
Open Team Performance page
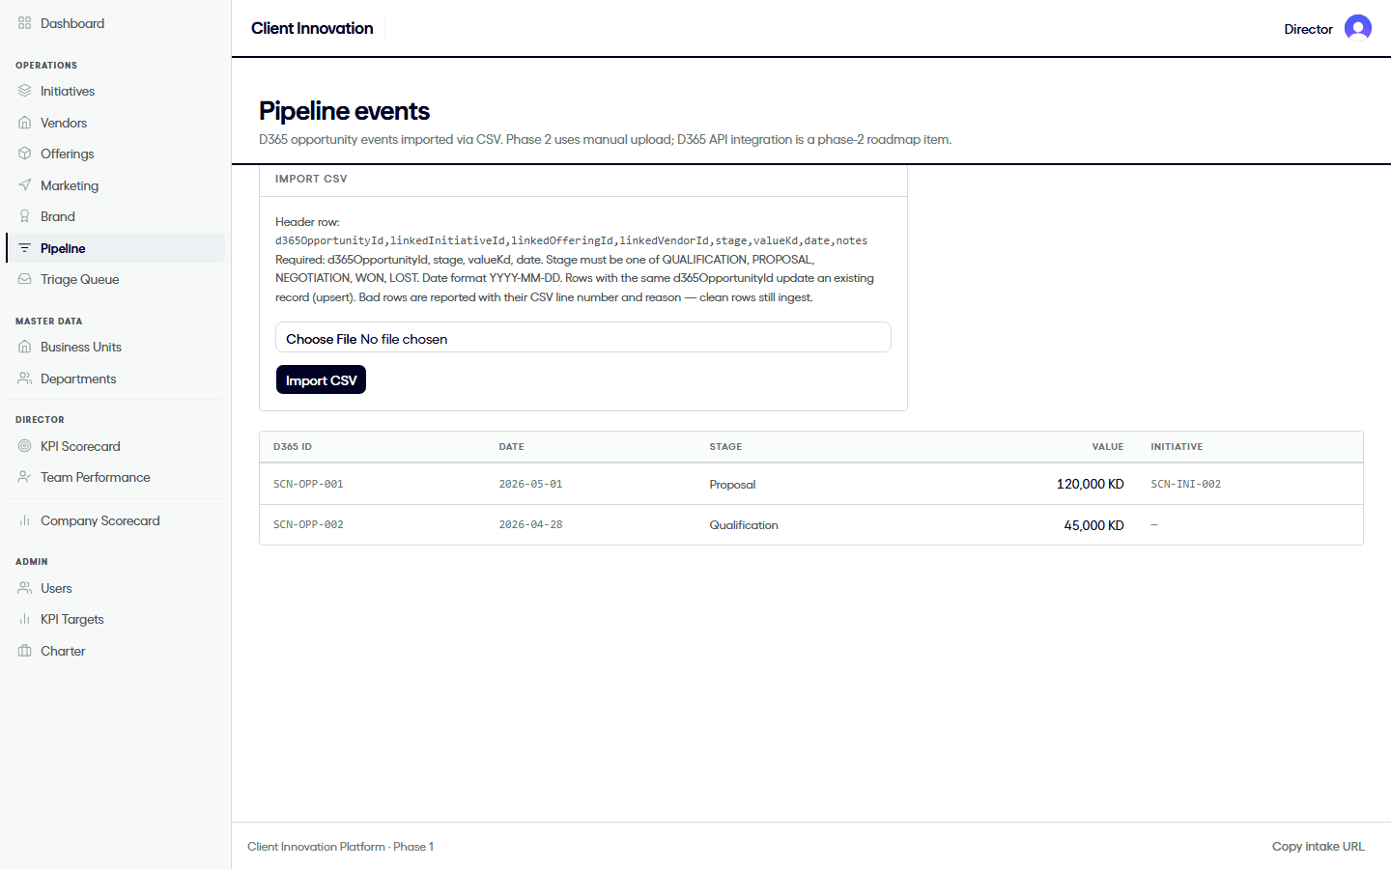(115, 477)
